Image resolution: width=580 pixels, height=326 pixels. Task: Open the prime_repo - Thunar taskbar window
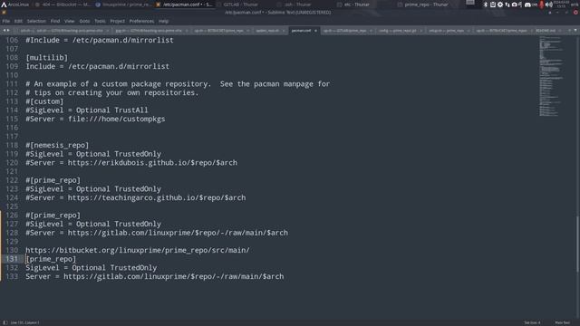tap(423, 5)
